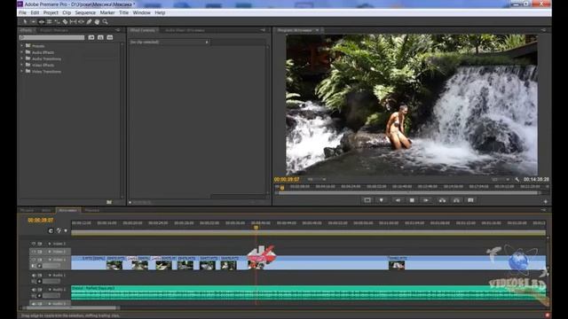Click the Effects panel search field
This screenshot has width=568, height=319.
[x=51, y=37]
